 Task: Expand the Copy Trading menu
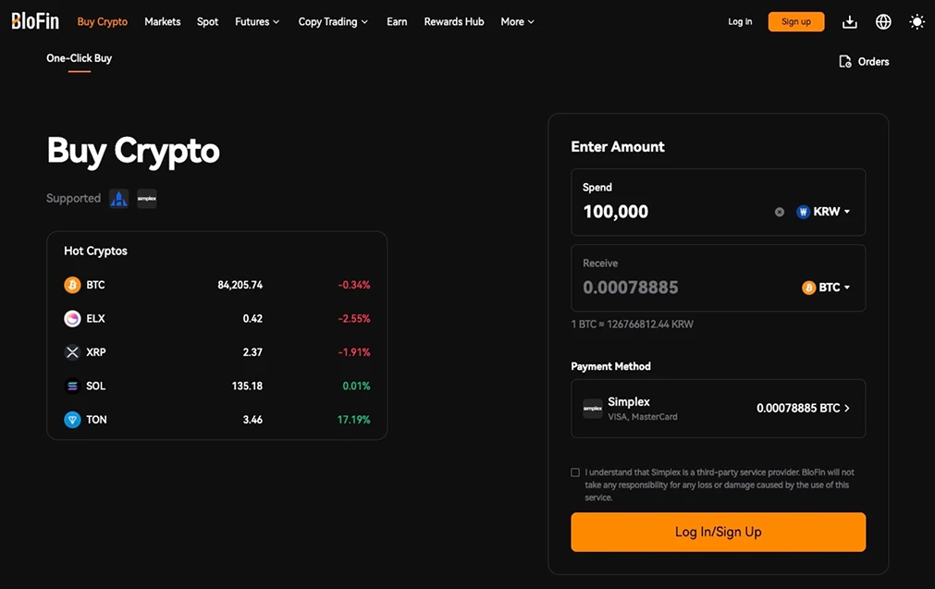coord(333,22)
